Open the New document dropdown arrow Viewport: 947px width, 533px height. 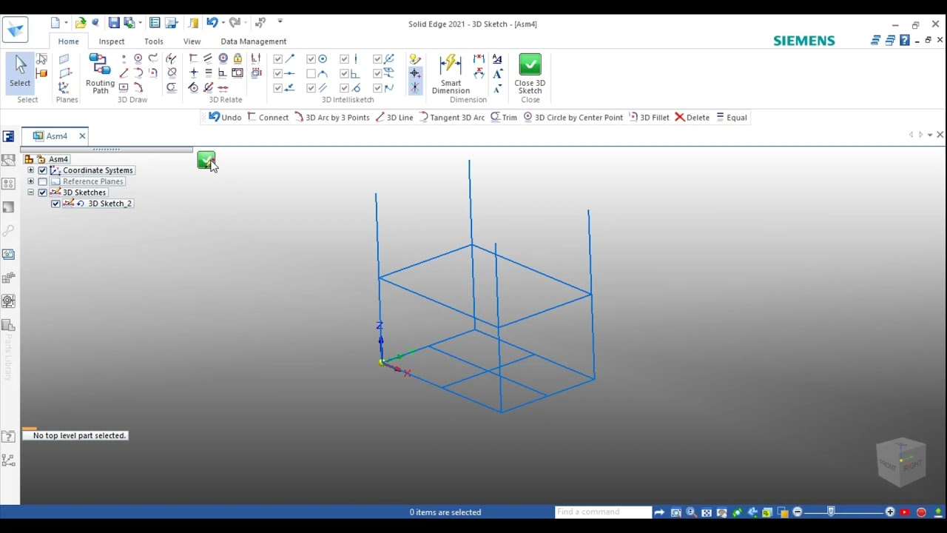pos(66,23)
